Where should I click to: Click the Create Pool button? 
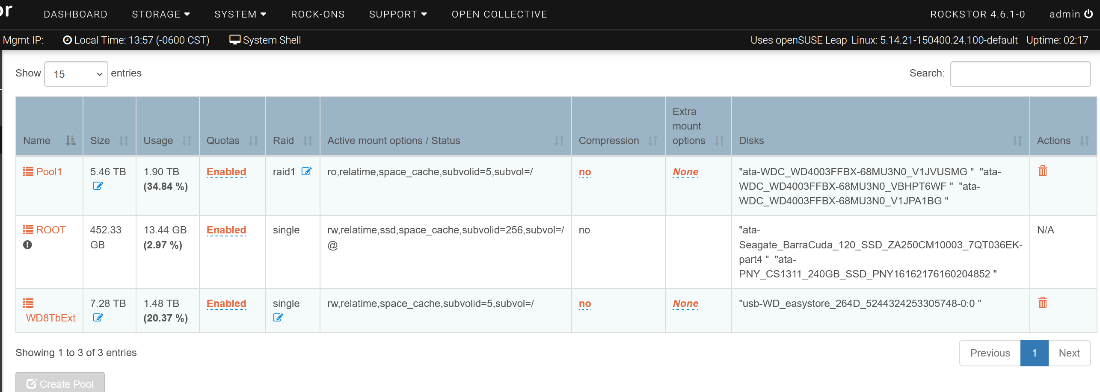click(60, 383)
